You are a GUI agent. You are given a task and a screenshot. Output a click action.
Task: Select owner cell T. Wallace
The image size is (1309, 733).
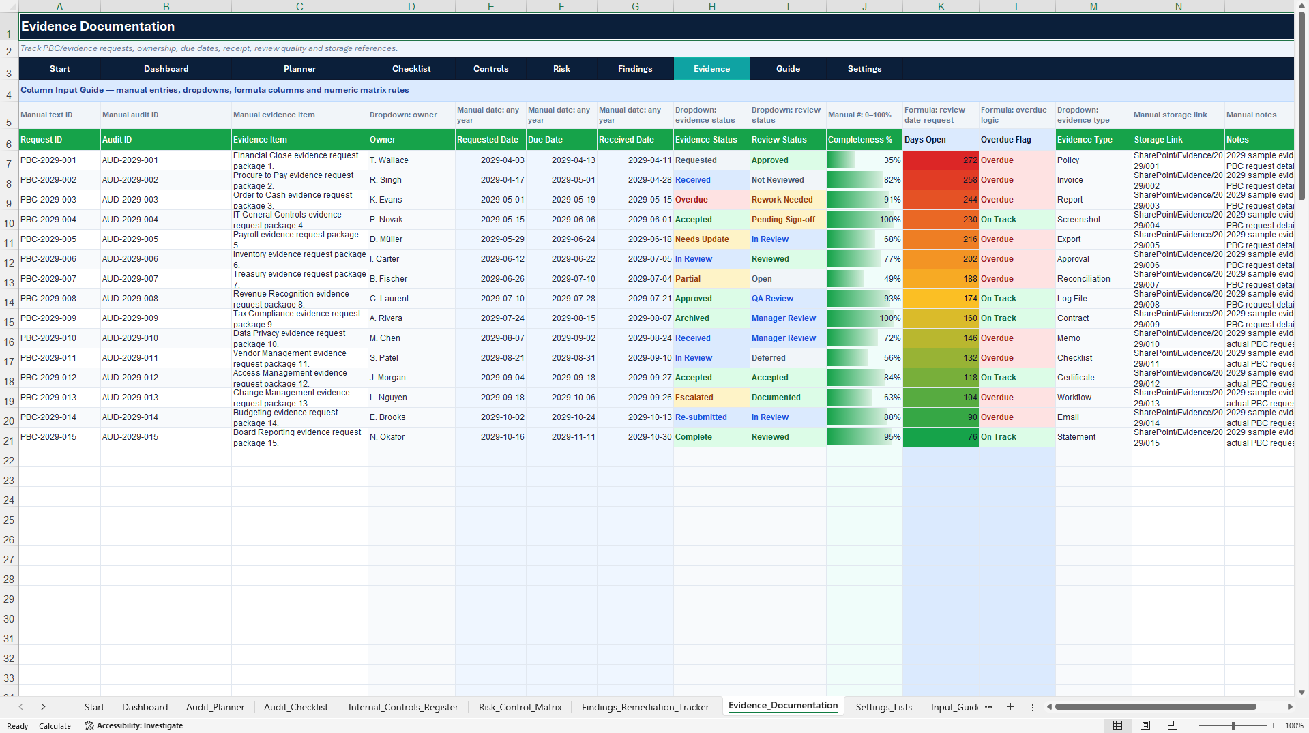coord(411,160)
